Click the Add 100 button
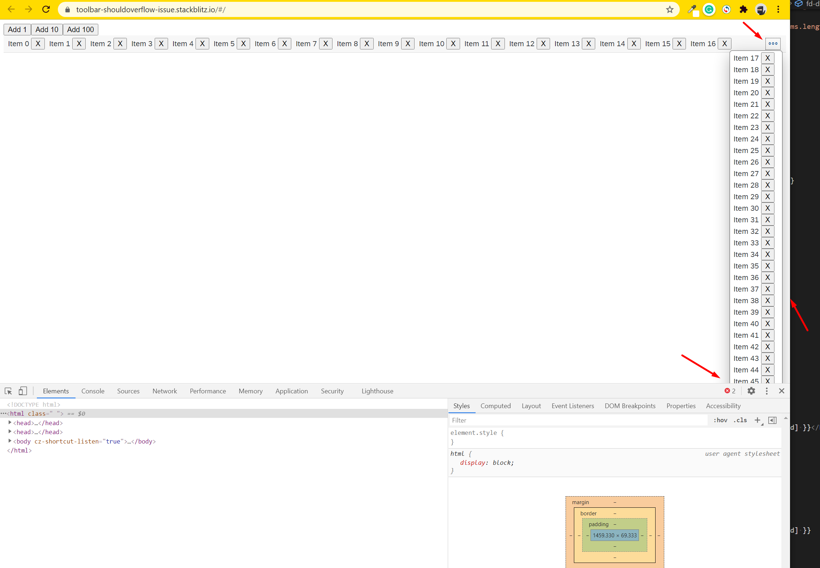This screenshot has height=568, width=820. click(x=80, y=30)
